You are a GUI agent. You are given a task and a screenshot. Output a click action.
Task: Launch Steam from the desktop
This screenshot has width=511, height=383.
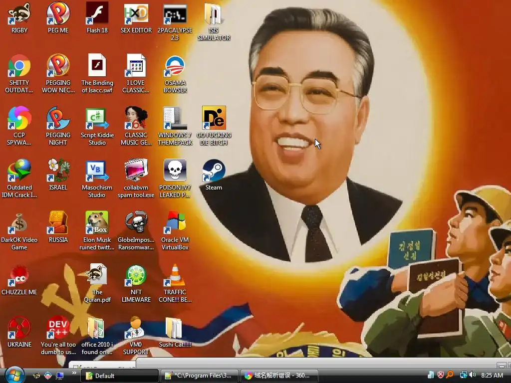[x=214, y=175]
